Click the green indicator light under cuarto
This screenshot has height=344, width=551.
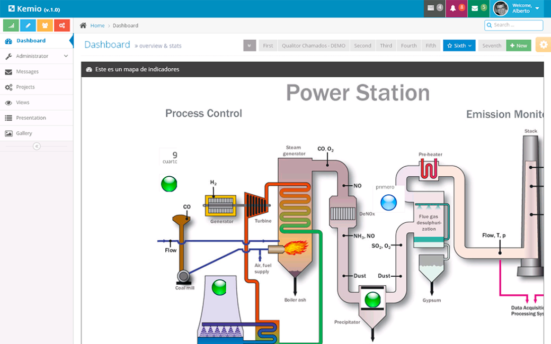pos(169,184)
